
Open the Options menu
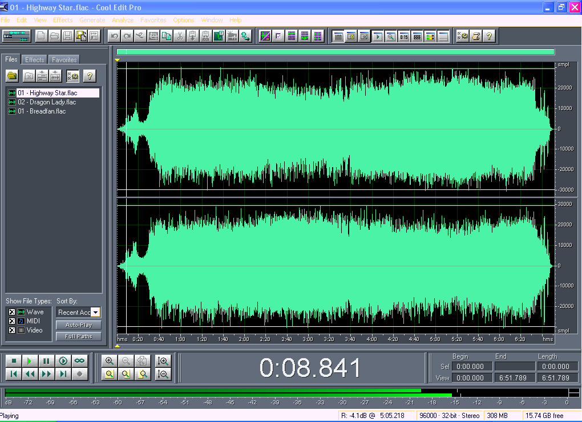(183, 20)
